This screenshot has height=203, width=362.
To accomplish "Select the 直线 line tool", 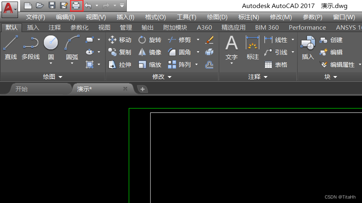I will pyautogui.click(x=11, y=47).
